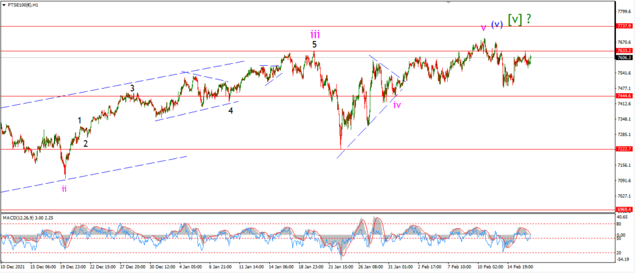Select the 7633.2 red price level tag
The height and width of the screenshot is (273, 635).
[624, 51]
